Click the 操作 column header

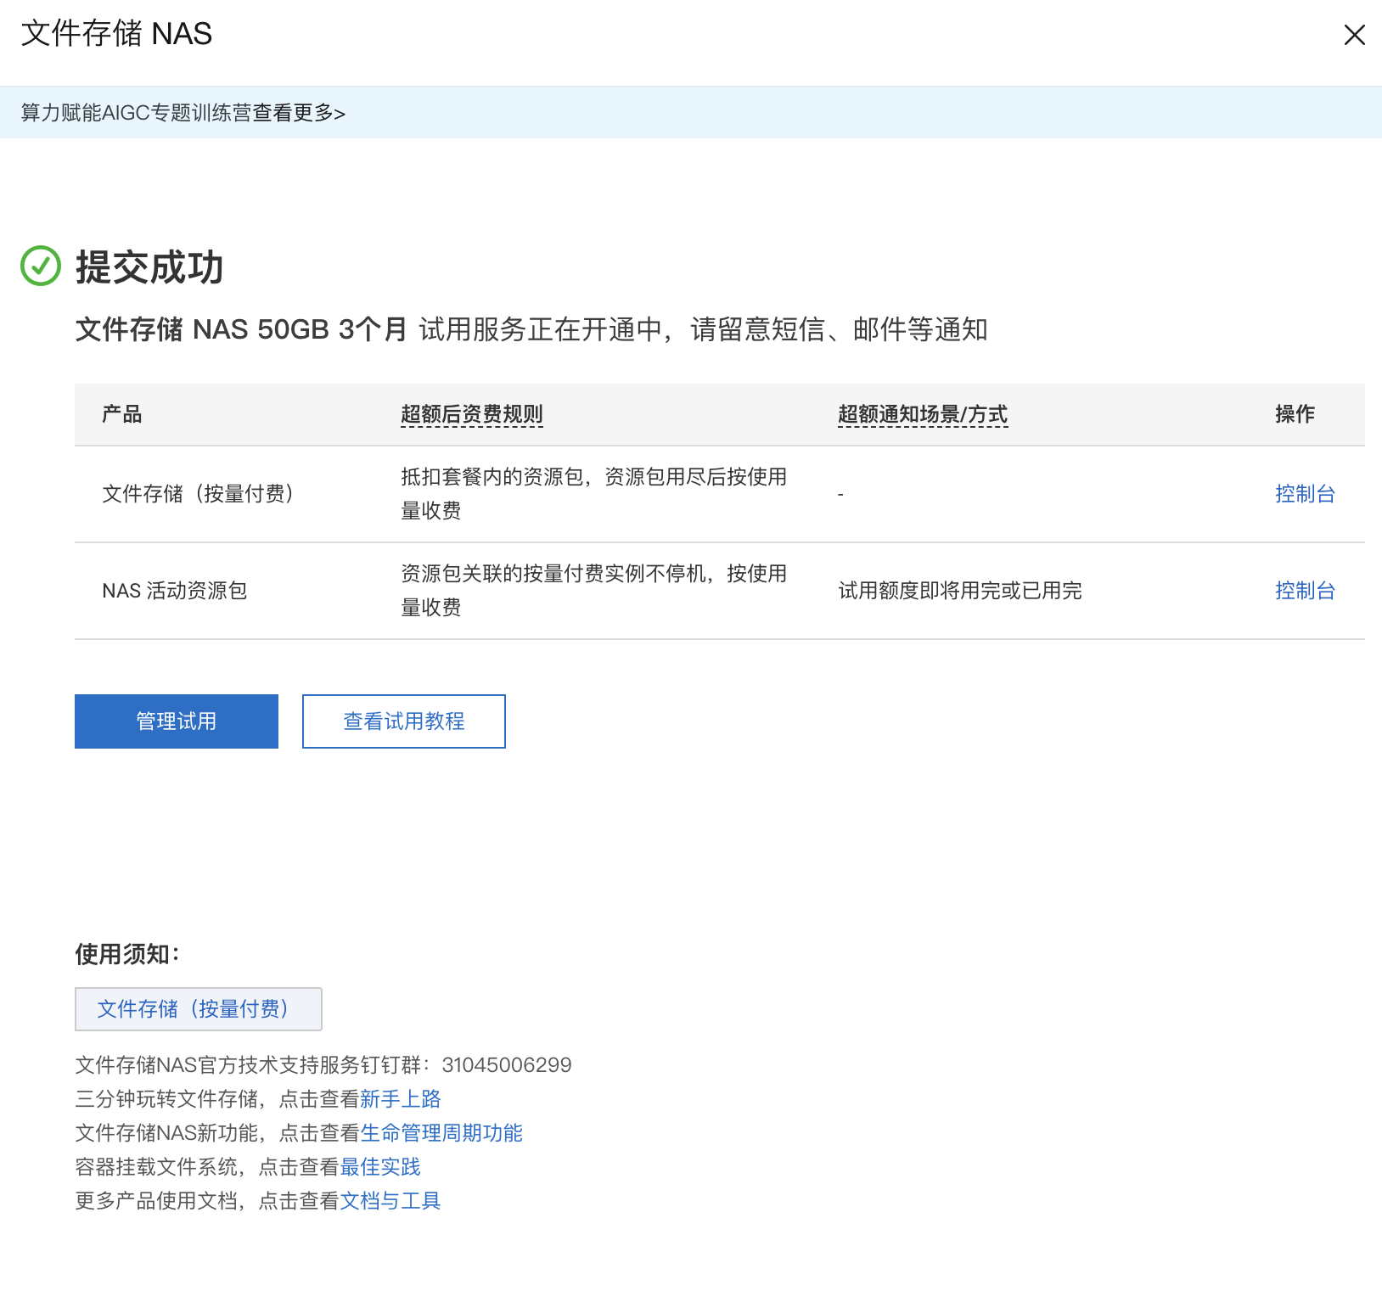1295,414
